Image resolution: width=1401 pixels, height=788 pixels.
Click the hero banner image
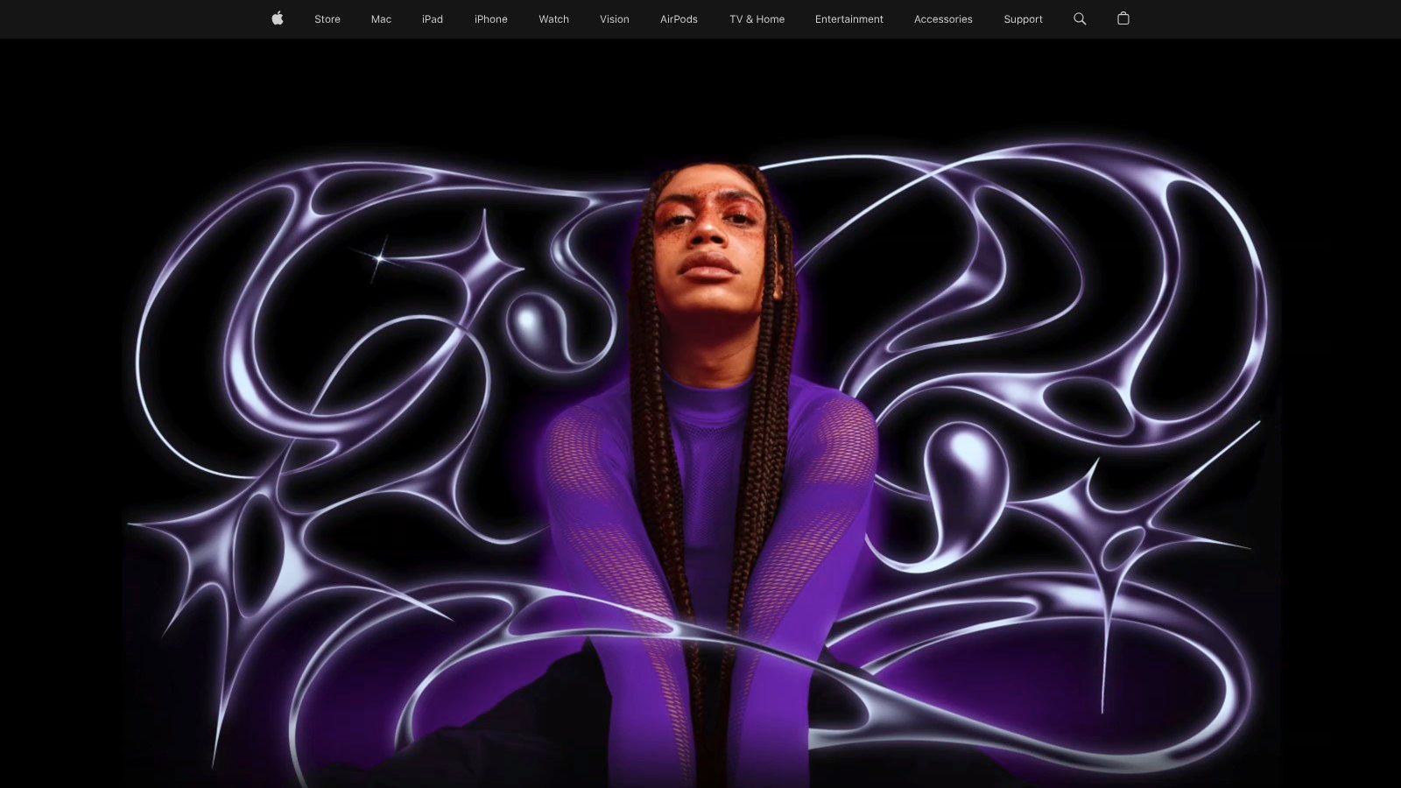point(700,412)
